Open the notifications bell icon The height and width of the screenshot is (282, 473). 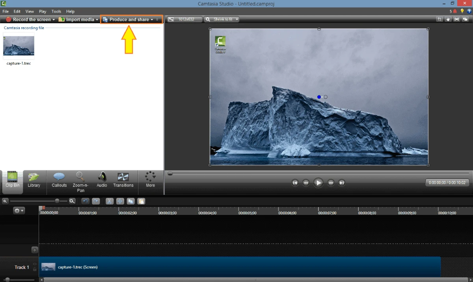(455, 11)
